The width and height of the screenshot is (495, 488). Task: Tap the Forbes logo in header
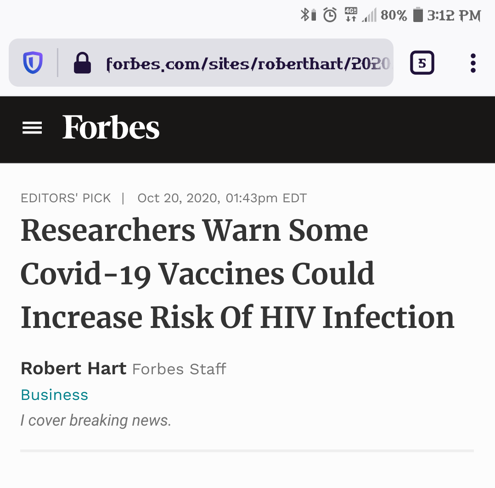111,128
